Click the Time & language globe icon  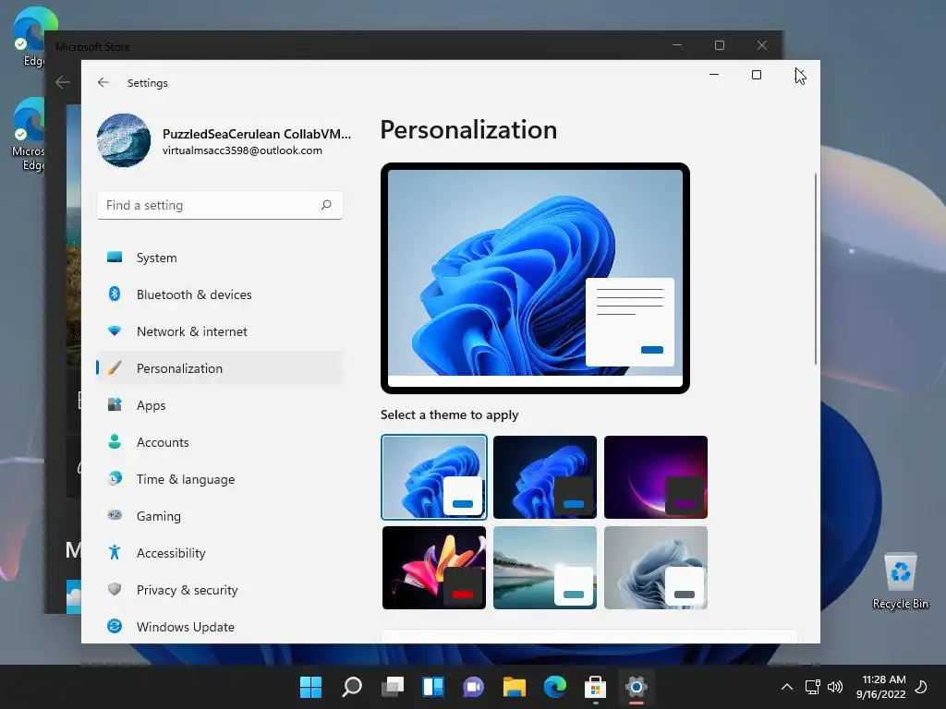114,479
